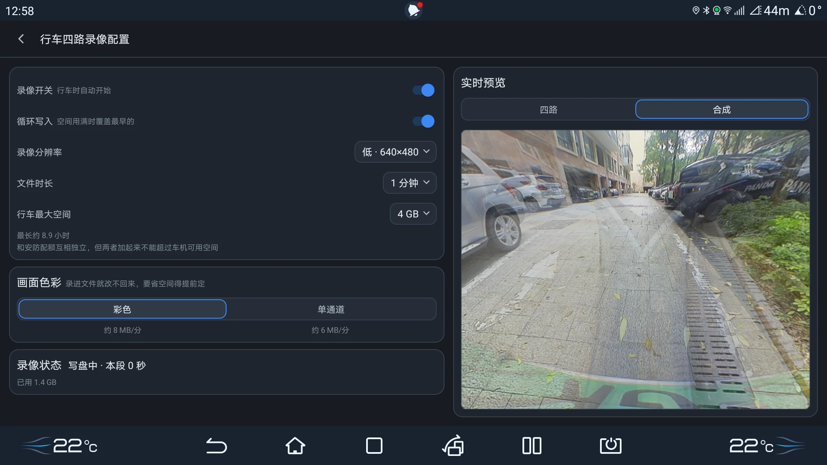Image resolution: width=827 pixels, height=465 pixels.
Task: Turn off the 循环写入 loop write switch
Action: coord(423,121)
